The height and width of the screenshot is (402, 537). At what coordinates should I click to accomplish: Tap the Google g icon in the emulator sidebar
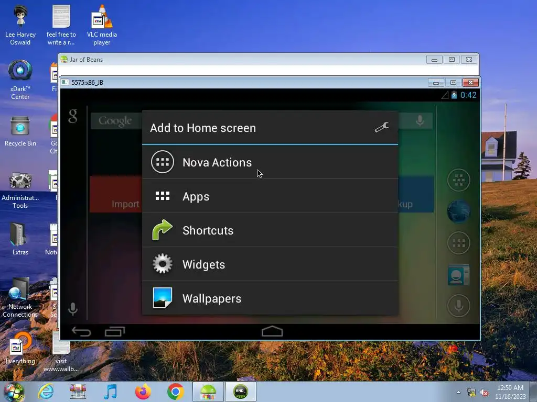[x=72, y=116]
